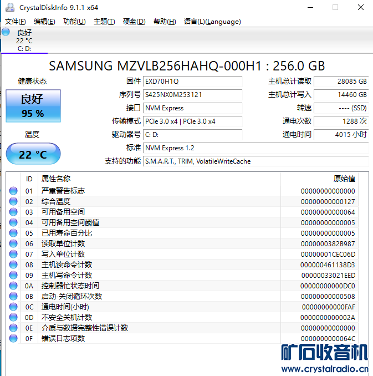Click the blue disk status orb above 良好
Screen dimensions: 373x376
click(x=6, y=32)
